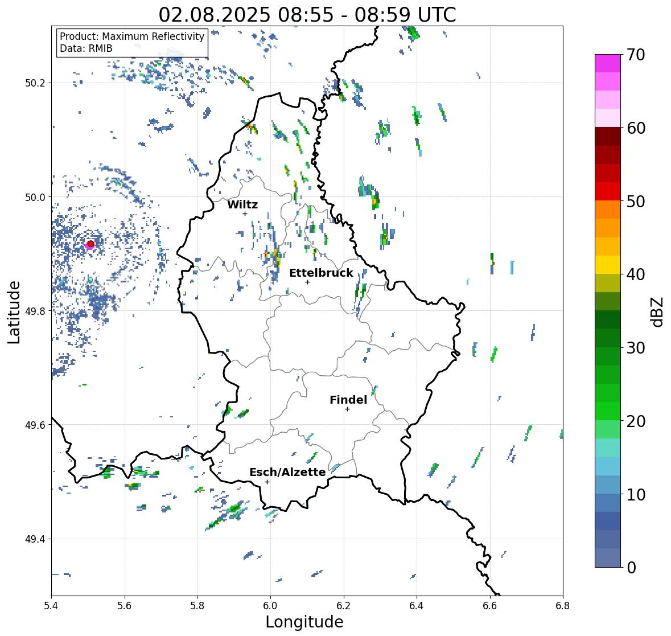Click the 0 tick on colorbar
The image size is (671, 636).
[x=631, y=568]
